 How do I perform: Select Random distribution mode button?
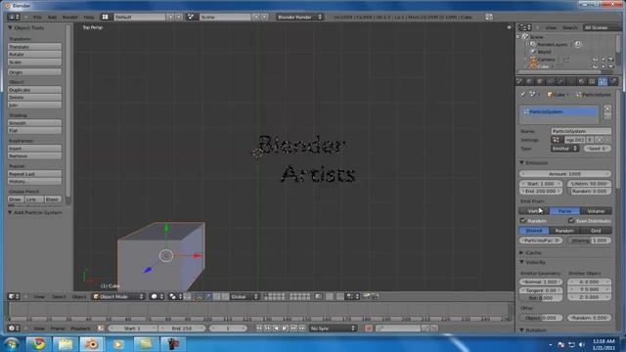click(564, 231)
